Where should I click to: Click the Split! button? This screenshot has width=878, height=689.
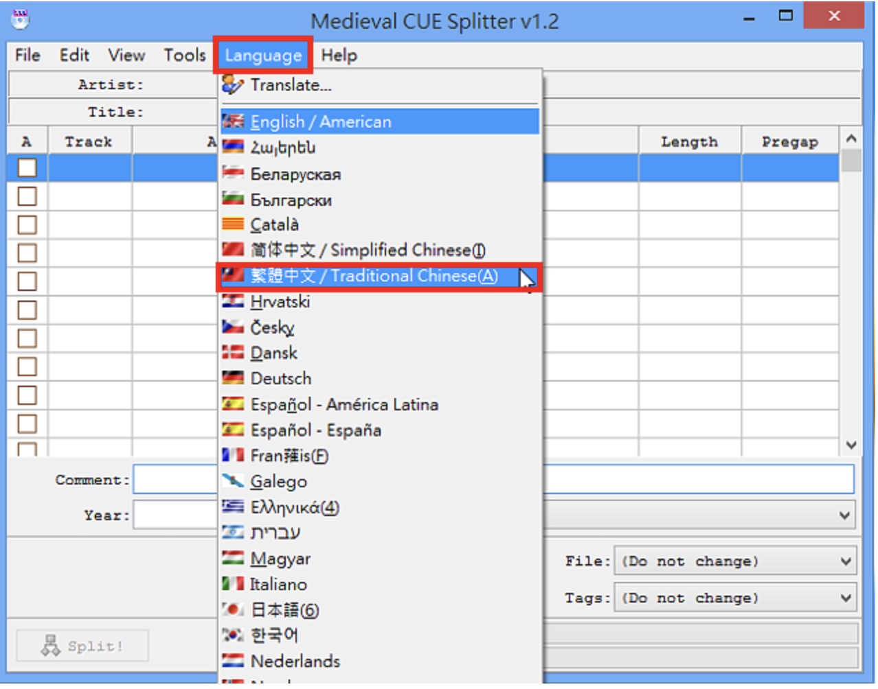tap(82, 646)
